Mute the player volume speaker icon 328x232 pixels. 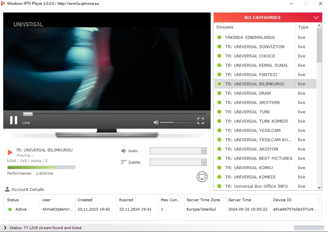click(x=156, y=122)
